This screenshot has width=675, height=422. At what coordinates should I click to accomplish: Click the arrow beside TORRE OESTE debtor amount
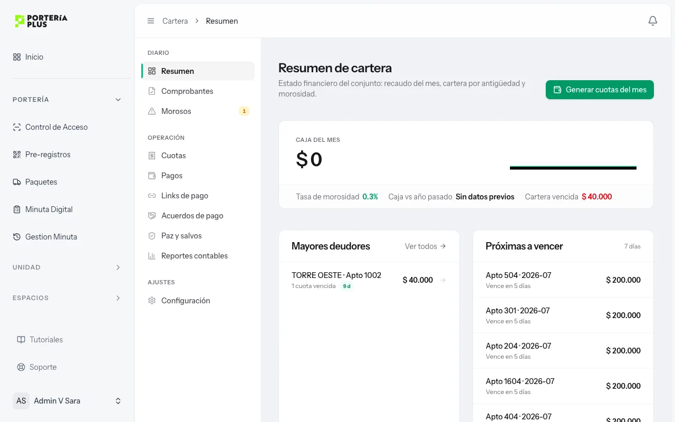point(443,280)
